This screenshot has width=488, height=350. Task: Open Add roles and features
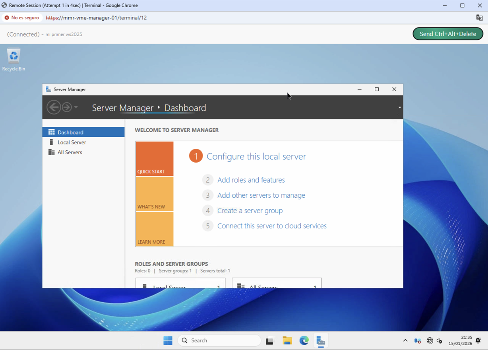coord(251,180)
